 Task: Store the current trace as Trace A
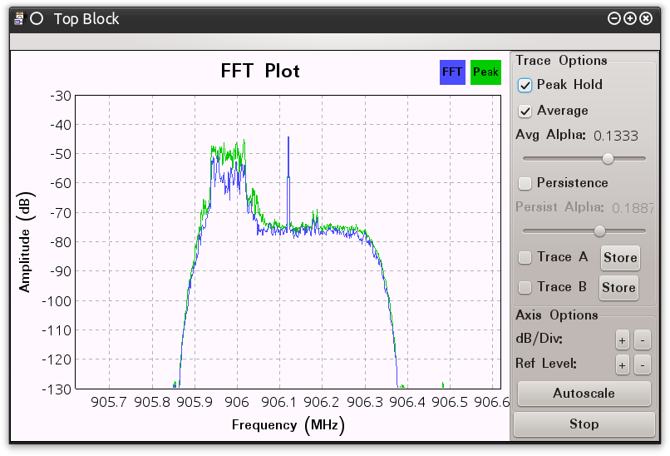pyautogui.click(x=619, y=257)
